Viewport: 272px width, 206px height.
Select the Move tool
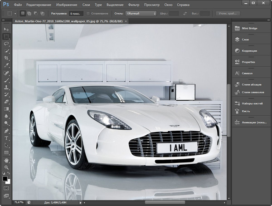[x=6, y=29]
